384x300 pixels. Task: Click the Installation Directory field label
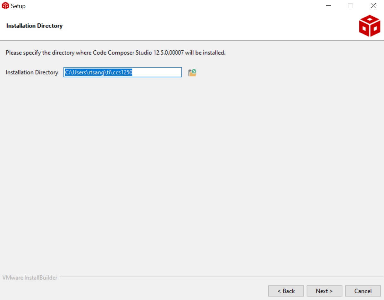coord(32,72)
